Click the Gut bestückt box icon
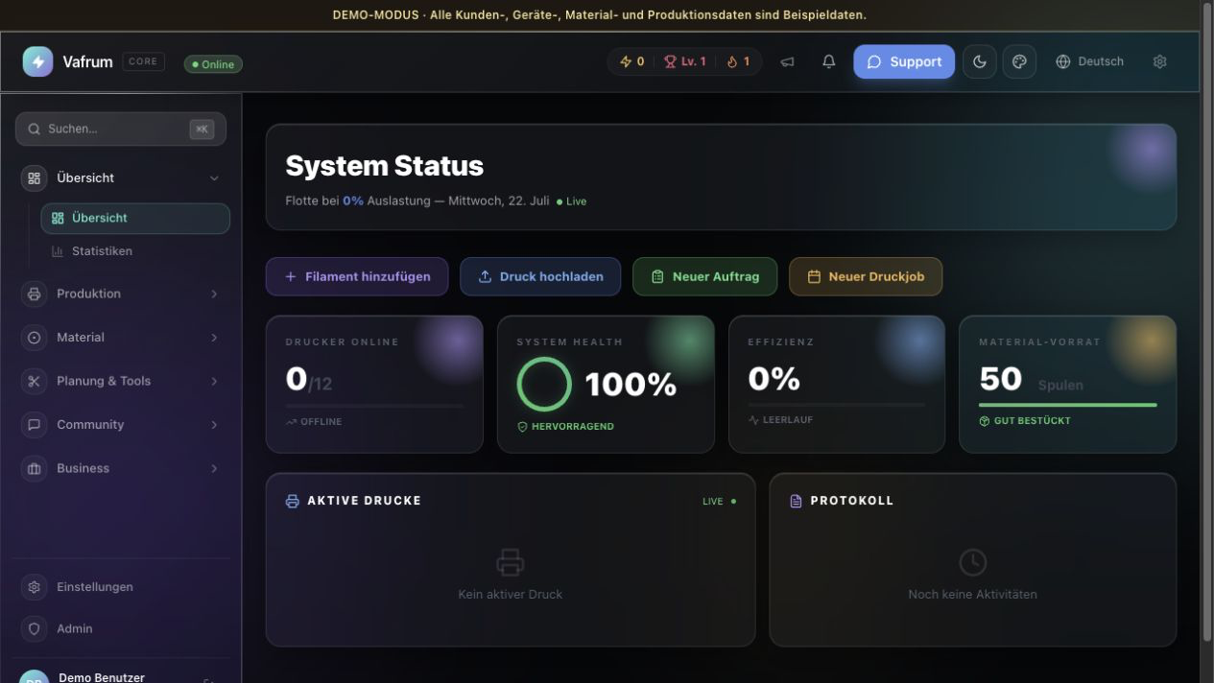1214x683 pixels. pos(985,421)
